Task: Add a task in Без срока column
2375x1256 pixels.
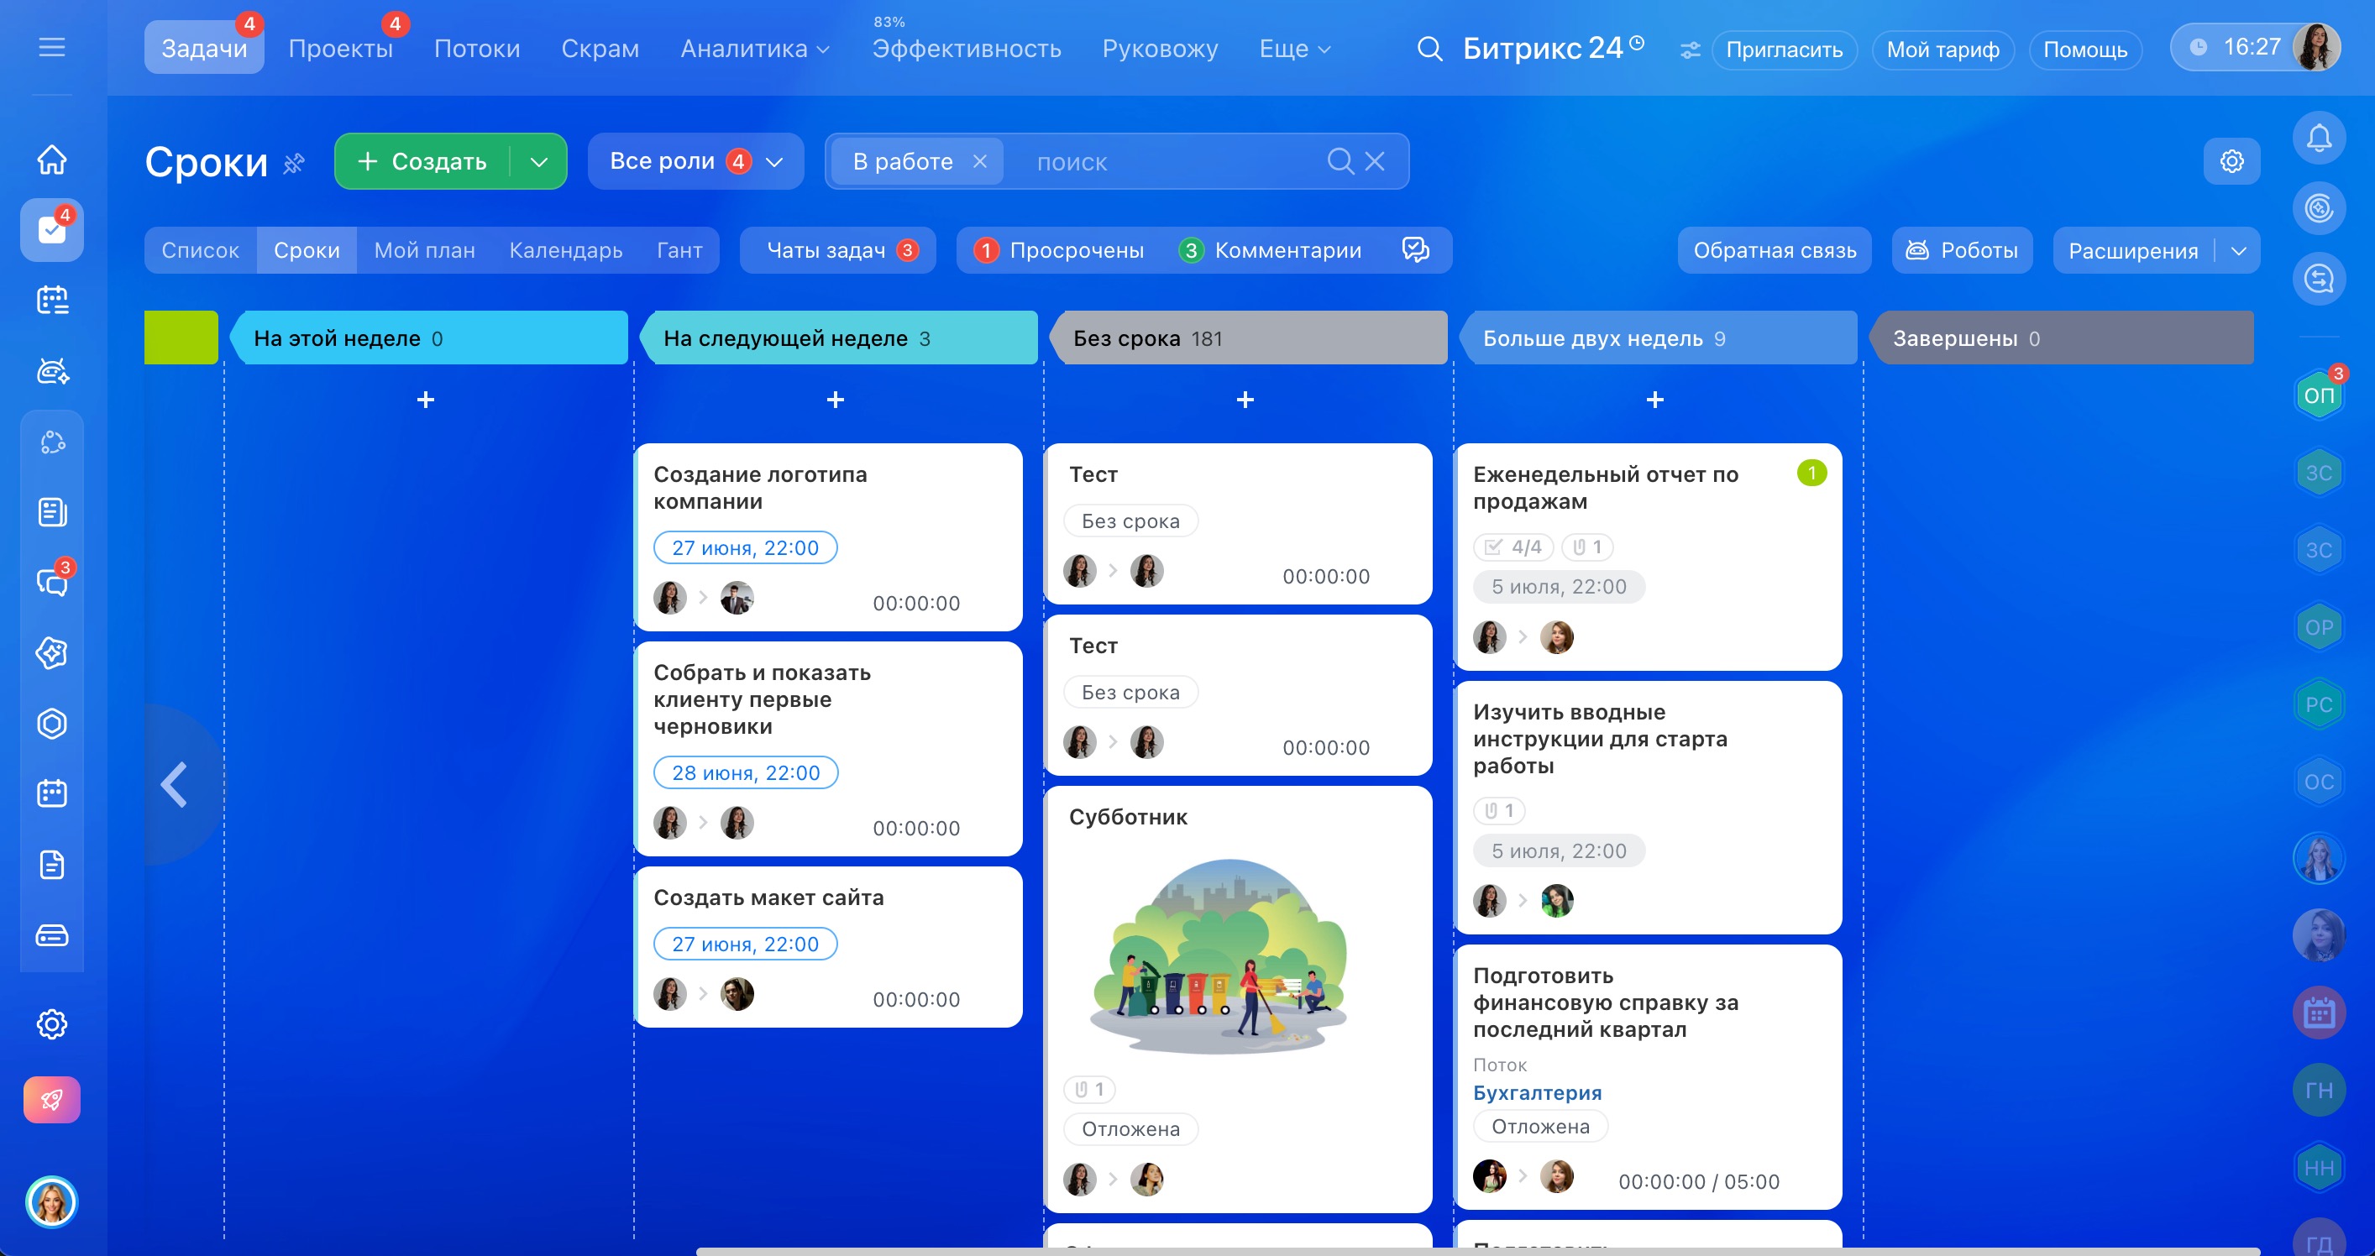Action: [x=1245, y=400]
